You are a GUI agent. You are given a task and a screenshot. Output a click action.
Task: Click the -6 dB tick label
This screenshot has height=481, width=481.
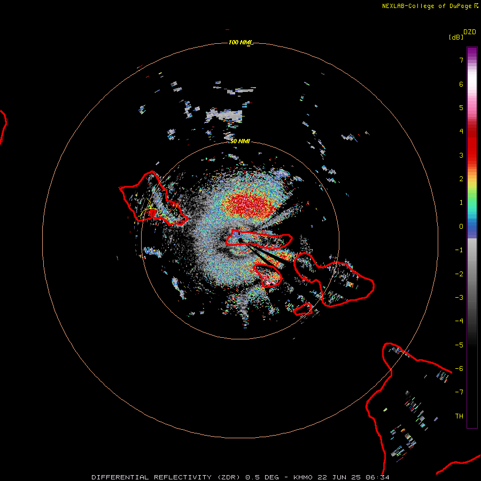[x=459, y=369]
